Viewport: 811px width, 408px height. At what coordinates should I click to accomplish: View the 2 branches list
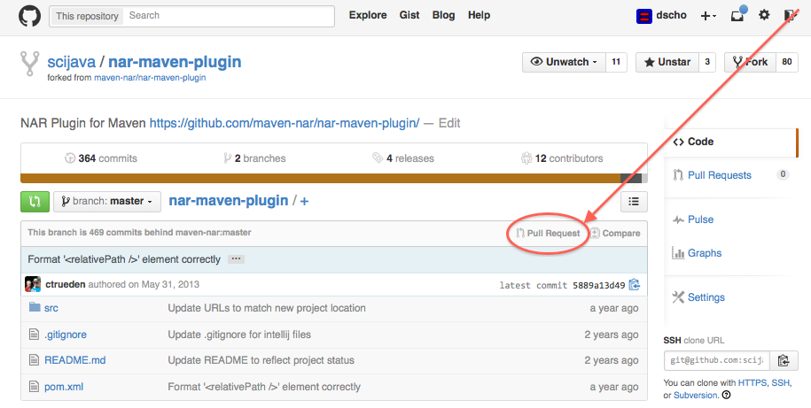click(x=254, y=158)
